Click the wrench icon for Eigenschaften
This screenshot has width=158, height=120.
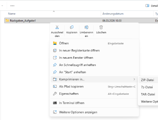point(55,94)
